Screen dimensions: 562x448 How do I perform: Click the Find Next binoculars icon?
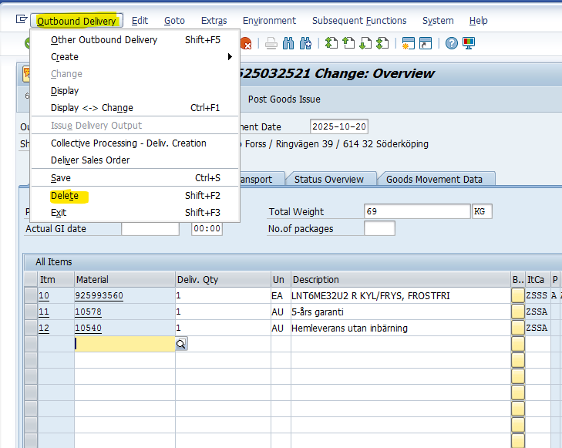[x=305, y=44]
